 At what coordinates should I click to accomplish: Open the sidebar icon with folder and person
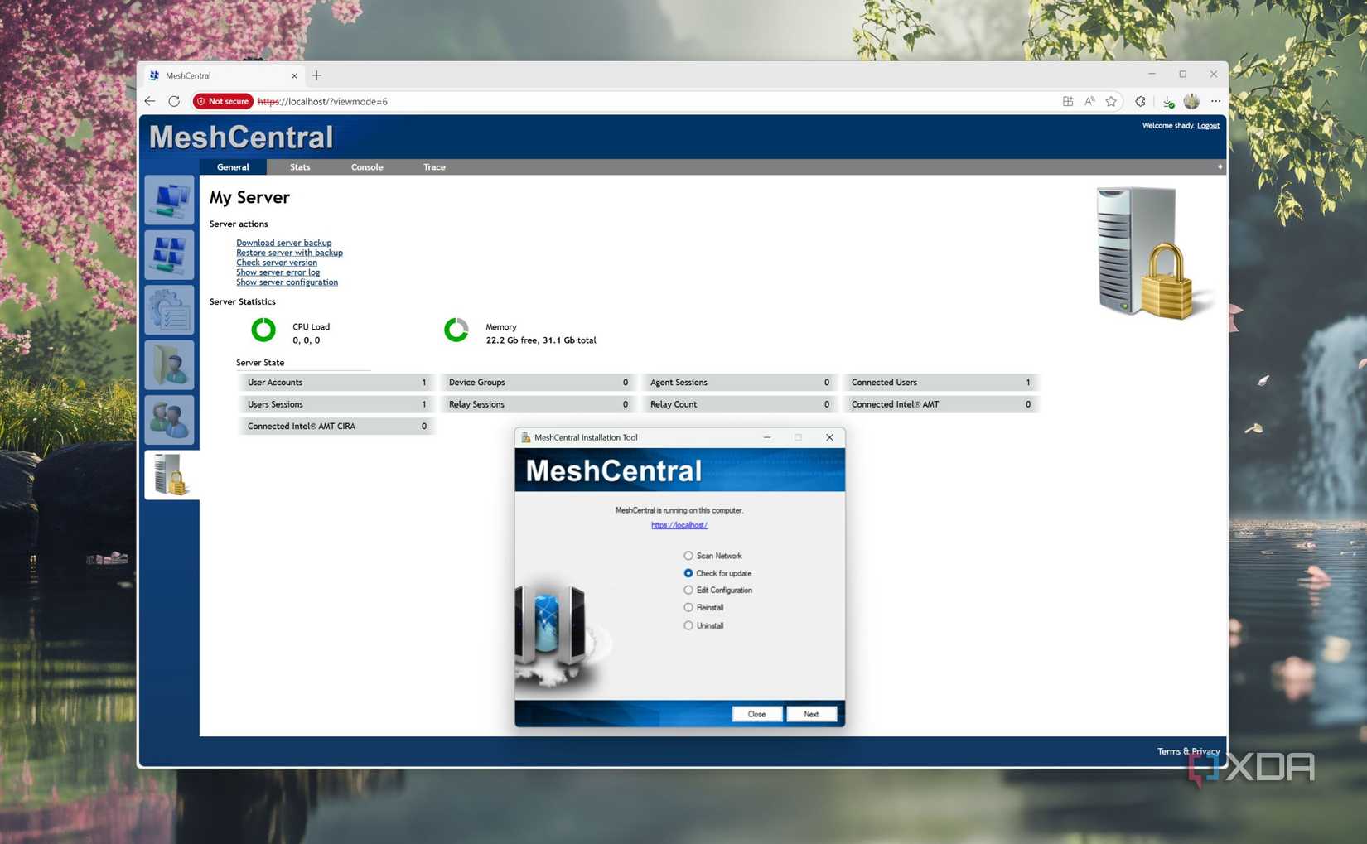[x=170, y=364]
